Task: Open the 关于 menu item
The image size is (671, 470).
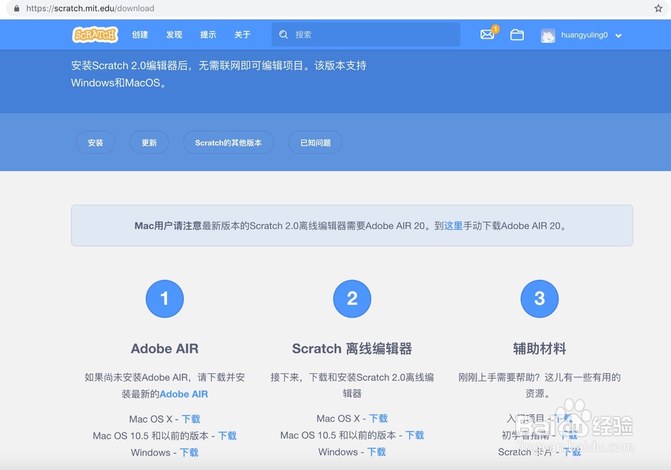Action: tap(242, 35)
